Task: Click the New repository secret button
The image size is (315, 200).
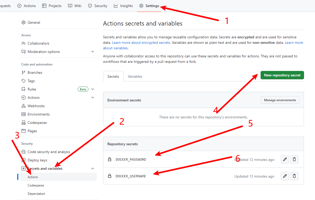Action: click(x=282, y=75)
